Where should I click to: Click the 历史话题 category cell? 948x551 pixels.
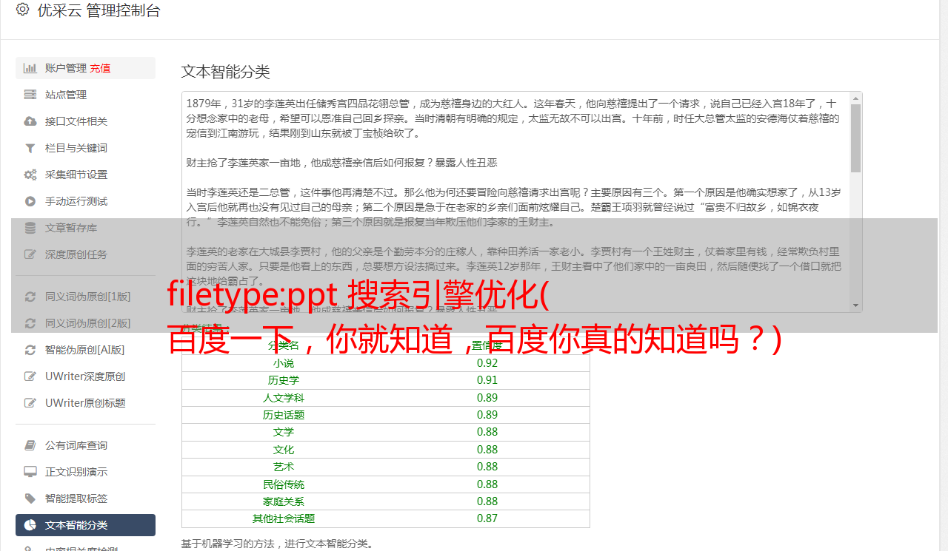coord(283,415)
